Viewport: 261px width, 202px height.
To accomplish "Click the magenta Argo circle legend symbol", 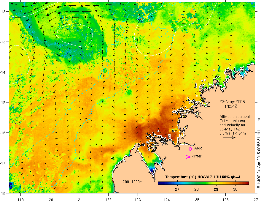I will pyautogui.click(x=190, y=149).
